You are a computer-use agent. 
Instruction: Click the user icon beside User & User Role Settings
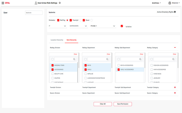pos(36,3)
